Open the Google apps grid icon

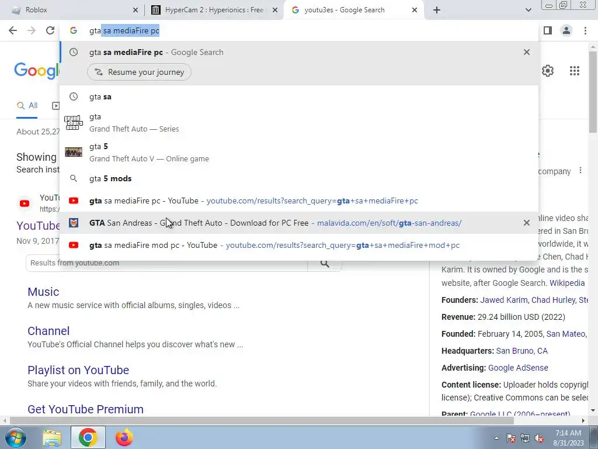coord(575,71)
